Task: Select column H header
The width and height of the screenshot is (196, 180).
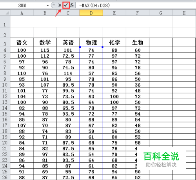Action: tap(184, 13)
